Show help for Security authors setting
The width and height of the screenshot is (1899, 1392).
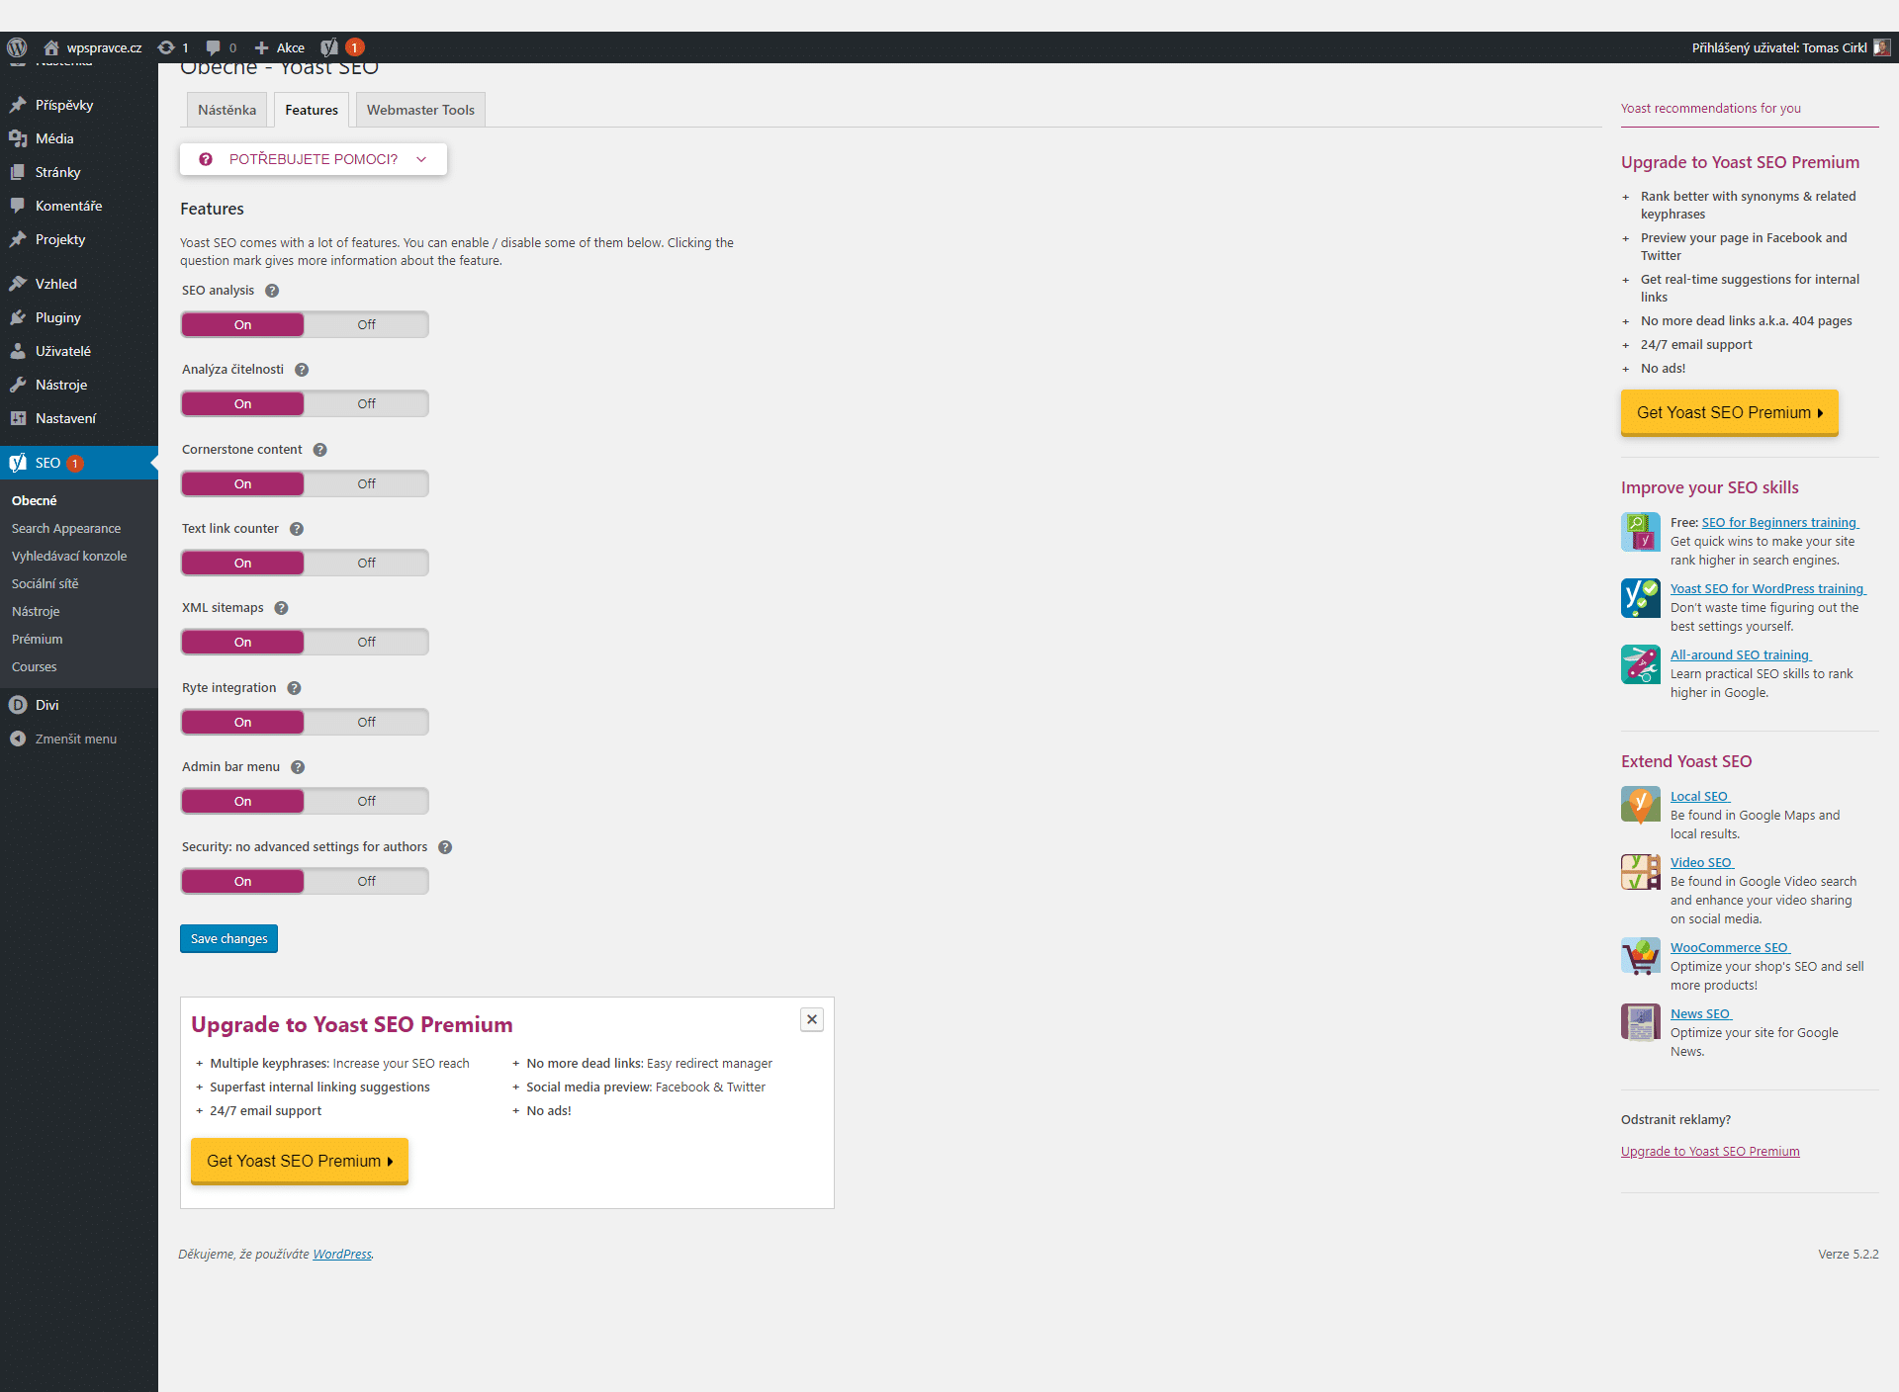tap(445, 847)
